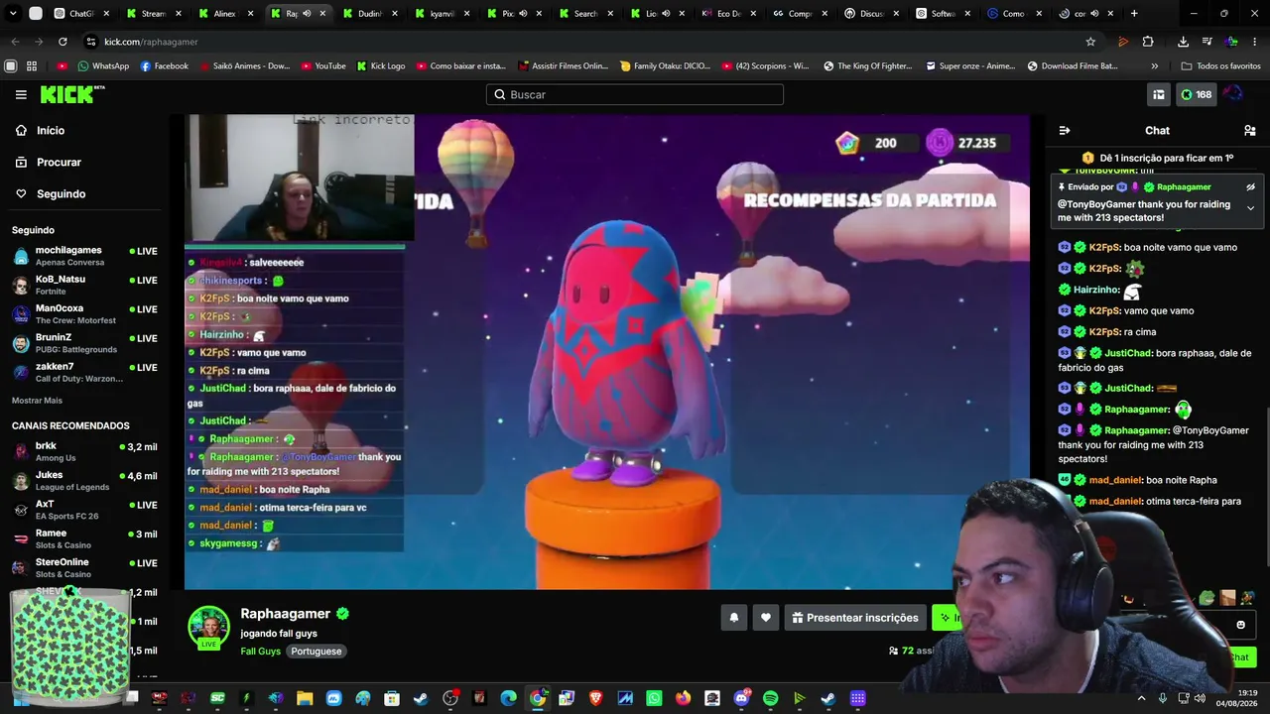Open the YouTube bookmark
This screenshot has width=1270, height=714.
click(323, 66)
